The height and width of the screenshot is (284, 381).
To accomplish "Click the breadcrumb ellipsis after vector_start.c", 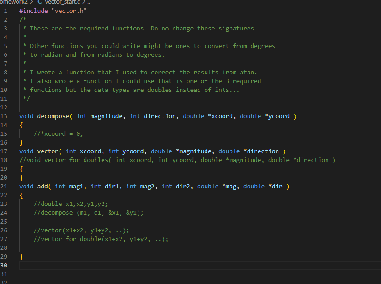I will pyautogui.click(x=90, y=2).
